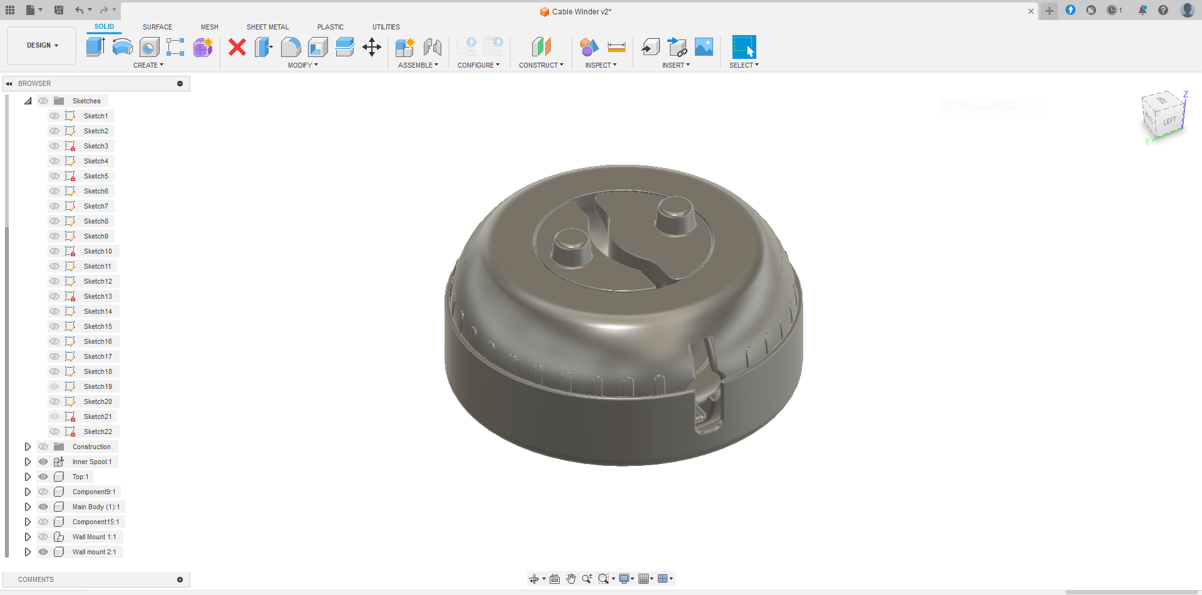Collapse the Sketches folder

(x=28, y=101)
